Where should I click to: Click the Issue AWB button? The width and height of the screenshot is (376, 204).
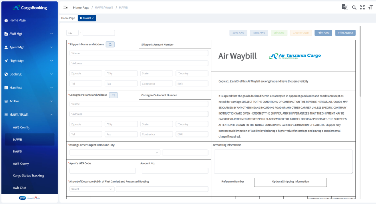pos(259,33)
